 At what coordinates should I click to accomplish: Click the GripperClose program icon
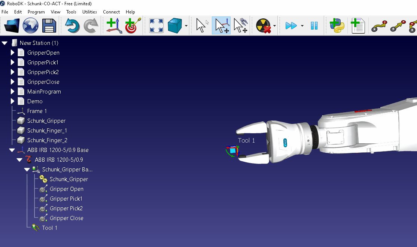click(x=21, y=82)
